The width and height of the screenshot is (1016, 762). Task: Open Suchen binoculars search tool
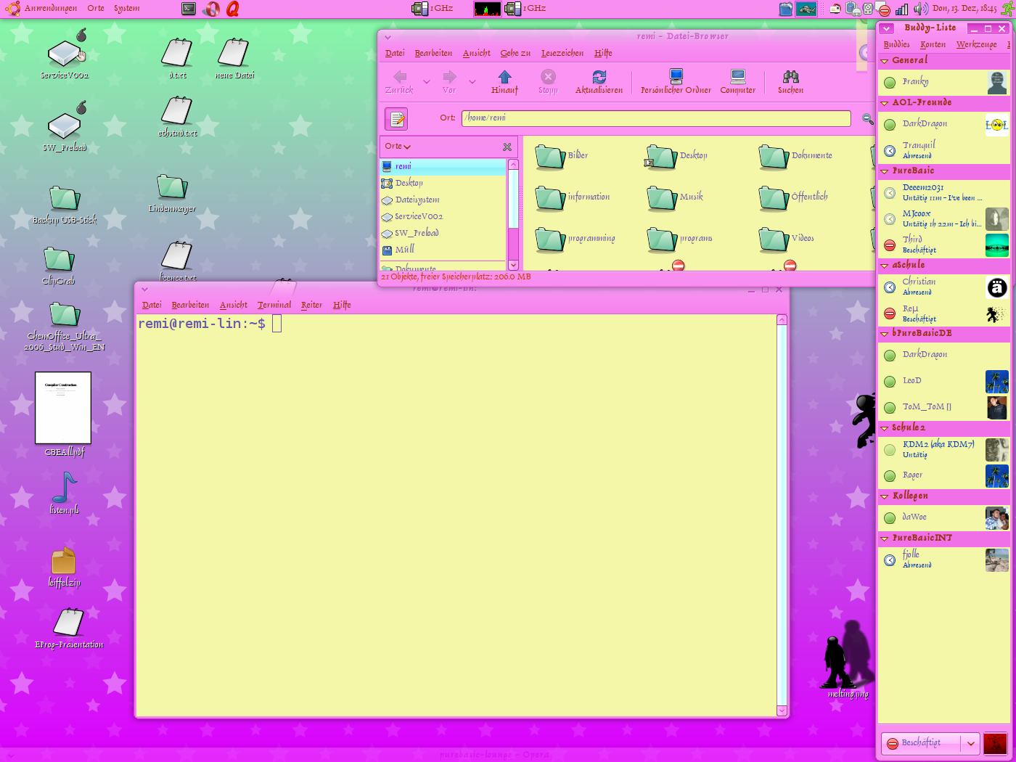pyautogui.click(x=790, y=78)
